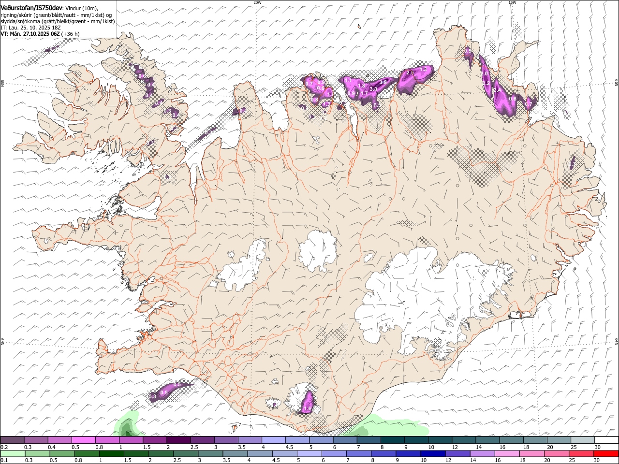Click the '3.0' snowfall value on the map
Screen dimensions: 619x464
373,89
